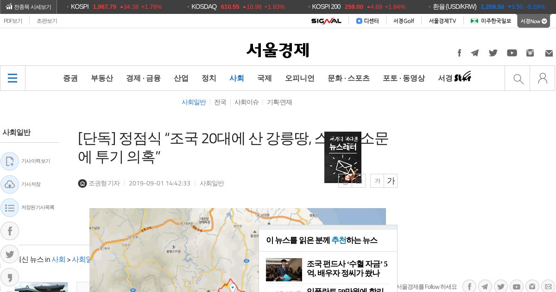Select the 기획·연재 sub-tab
556x292 pixels.
click(279, 102)
